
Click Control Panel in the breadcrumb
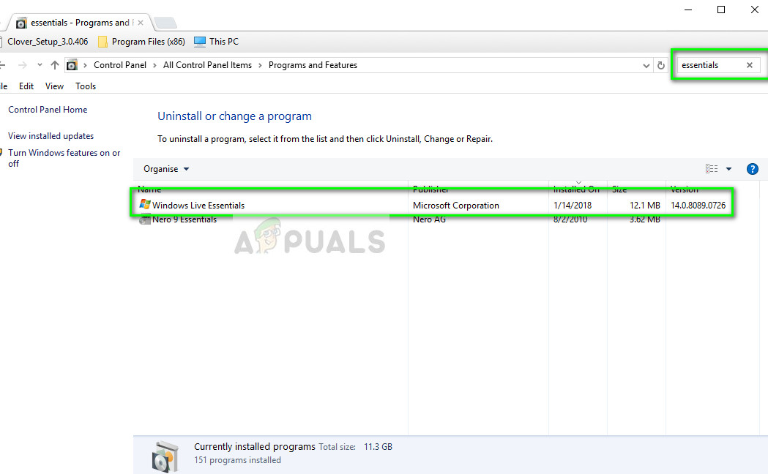pos(120,65)
